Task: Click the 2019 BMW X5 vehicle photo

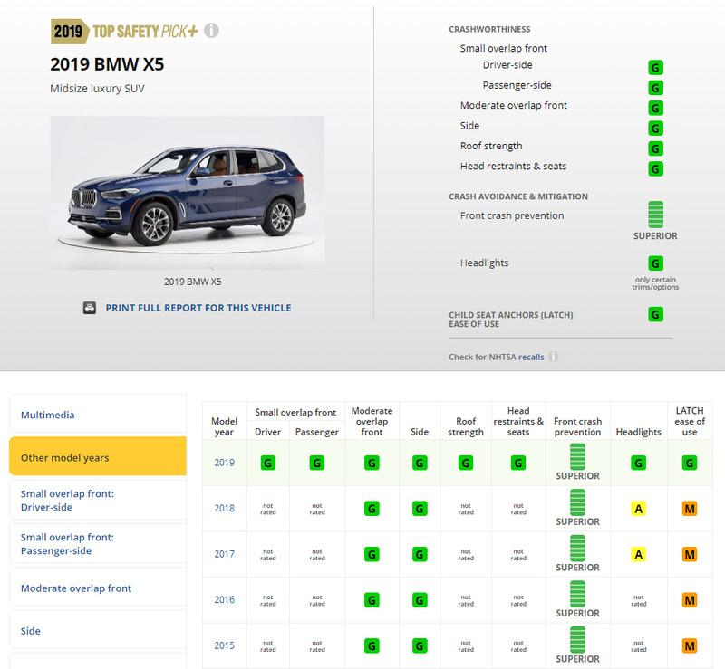Action: 188,193
